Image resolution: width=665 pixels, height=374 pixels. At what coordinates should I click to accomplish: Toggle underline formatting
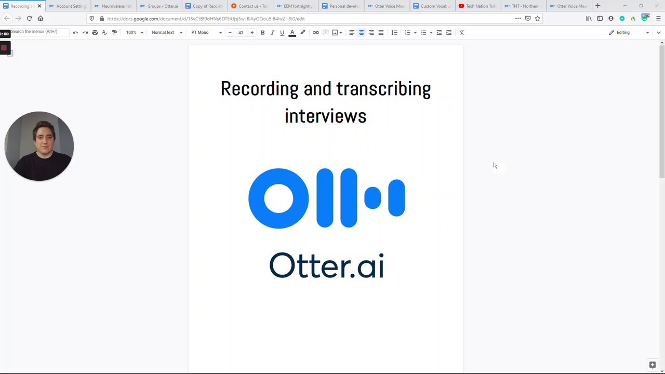(282, 32)
